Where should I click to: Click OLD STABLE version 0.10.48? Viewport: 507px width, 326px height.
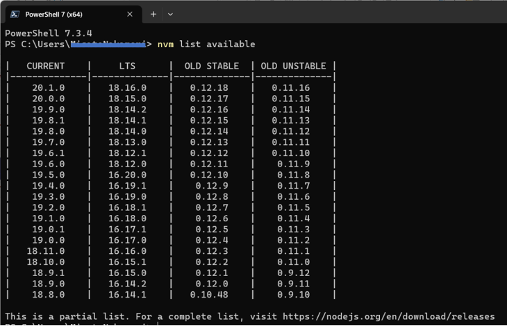(209, 295)
